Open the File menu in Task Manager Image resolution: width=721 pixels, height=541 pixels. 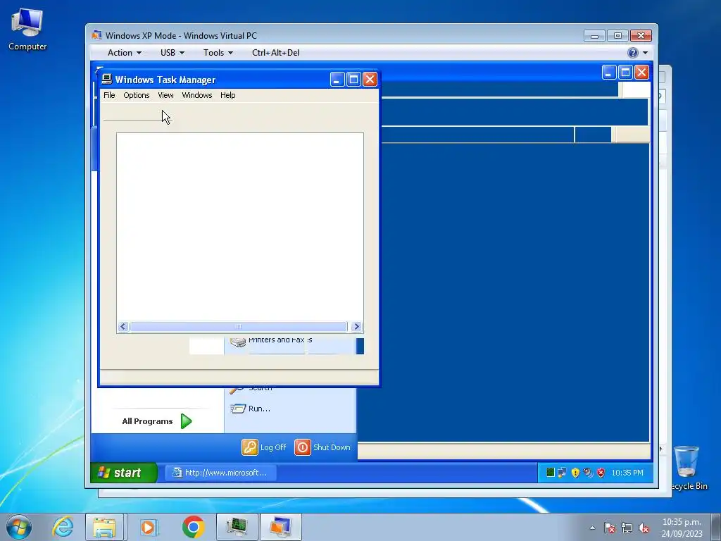click(109, 95)
